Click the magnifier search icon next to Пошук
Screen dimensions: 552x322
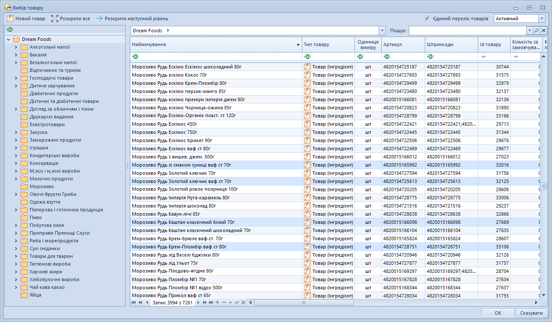pyautogui.click(x=536, y=31)
